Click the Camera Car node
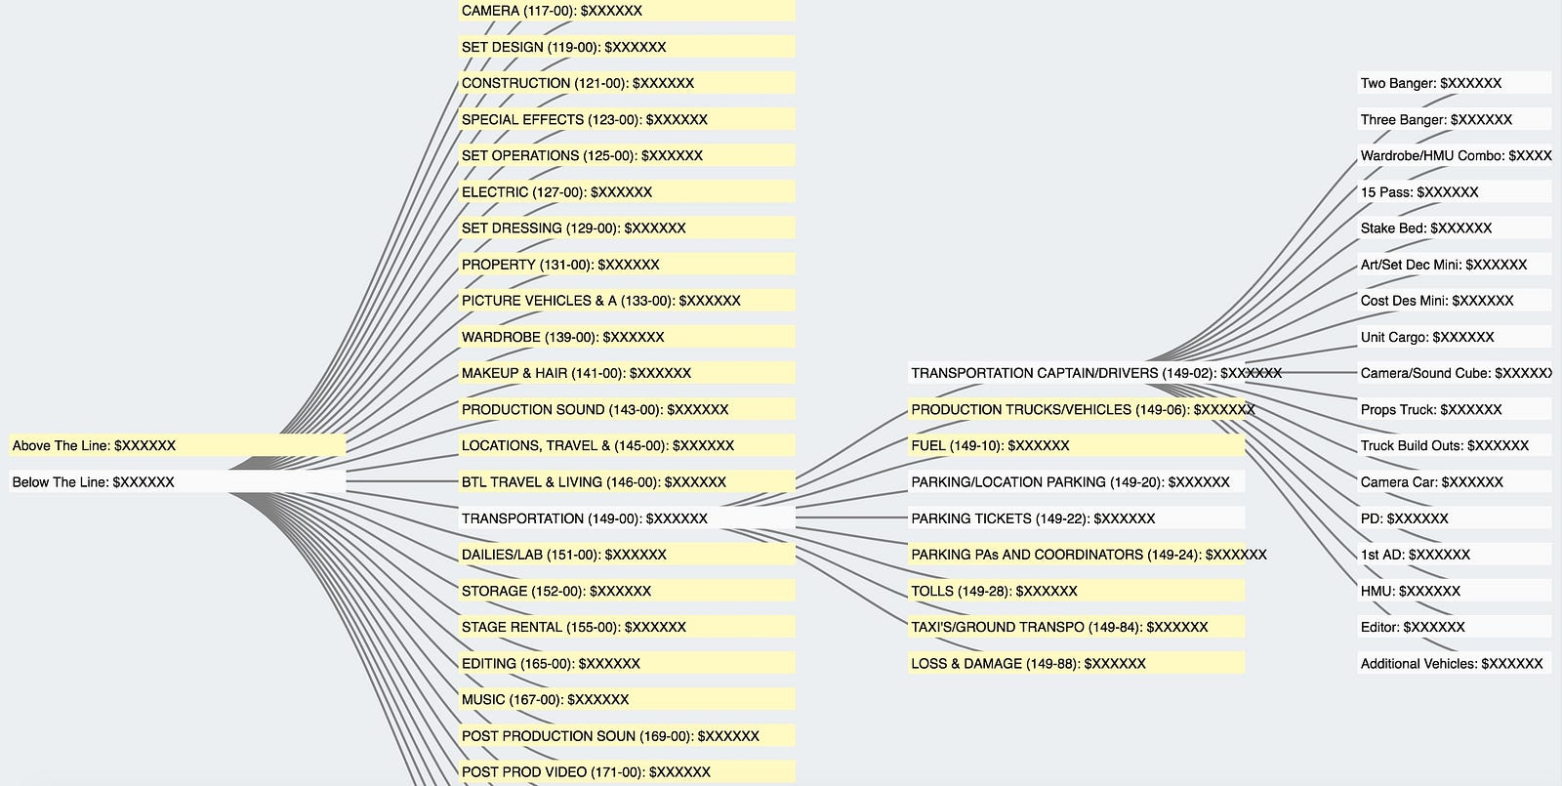The height and width of the screenshot is (786, 1562). tap(1455, 481)
